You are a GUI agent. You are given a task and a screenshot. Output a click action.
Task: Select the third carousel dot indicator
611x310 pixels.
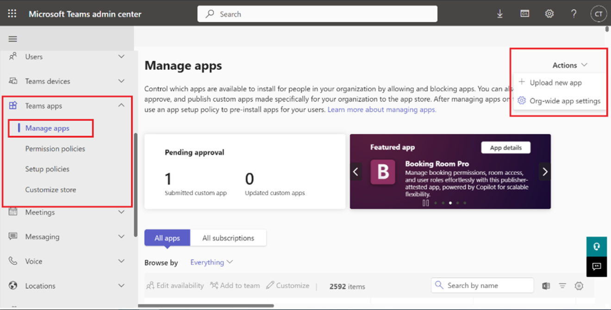coord(450,202)
